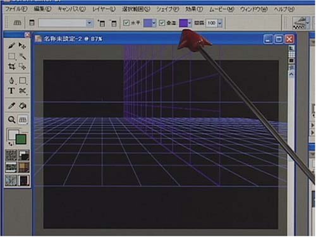Click the add grid preset icon
316x237 pixels.
point(101,23)
